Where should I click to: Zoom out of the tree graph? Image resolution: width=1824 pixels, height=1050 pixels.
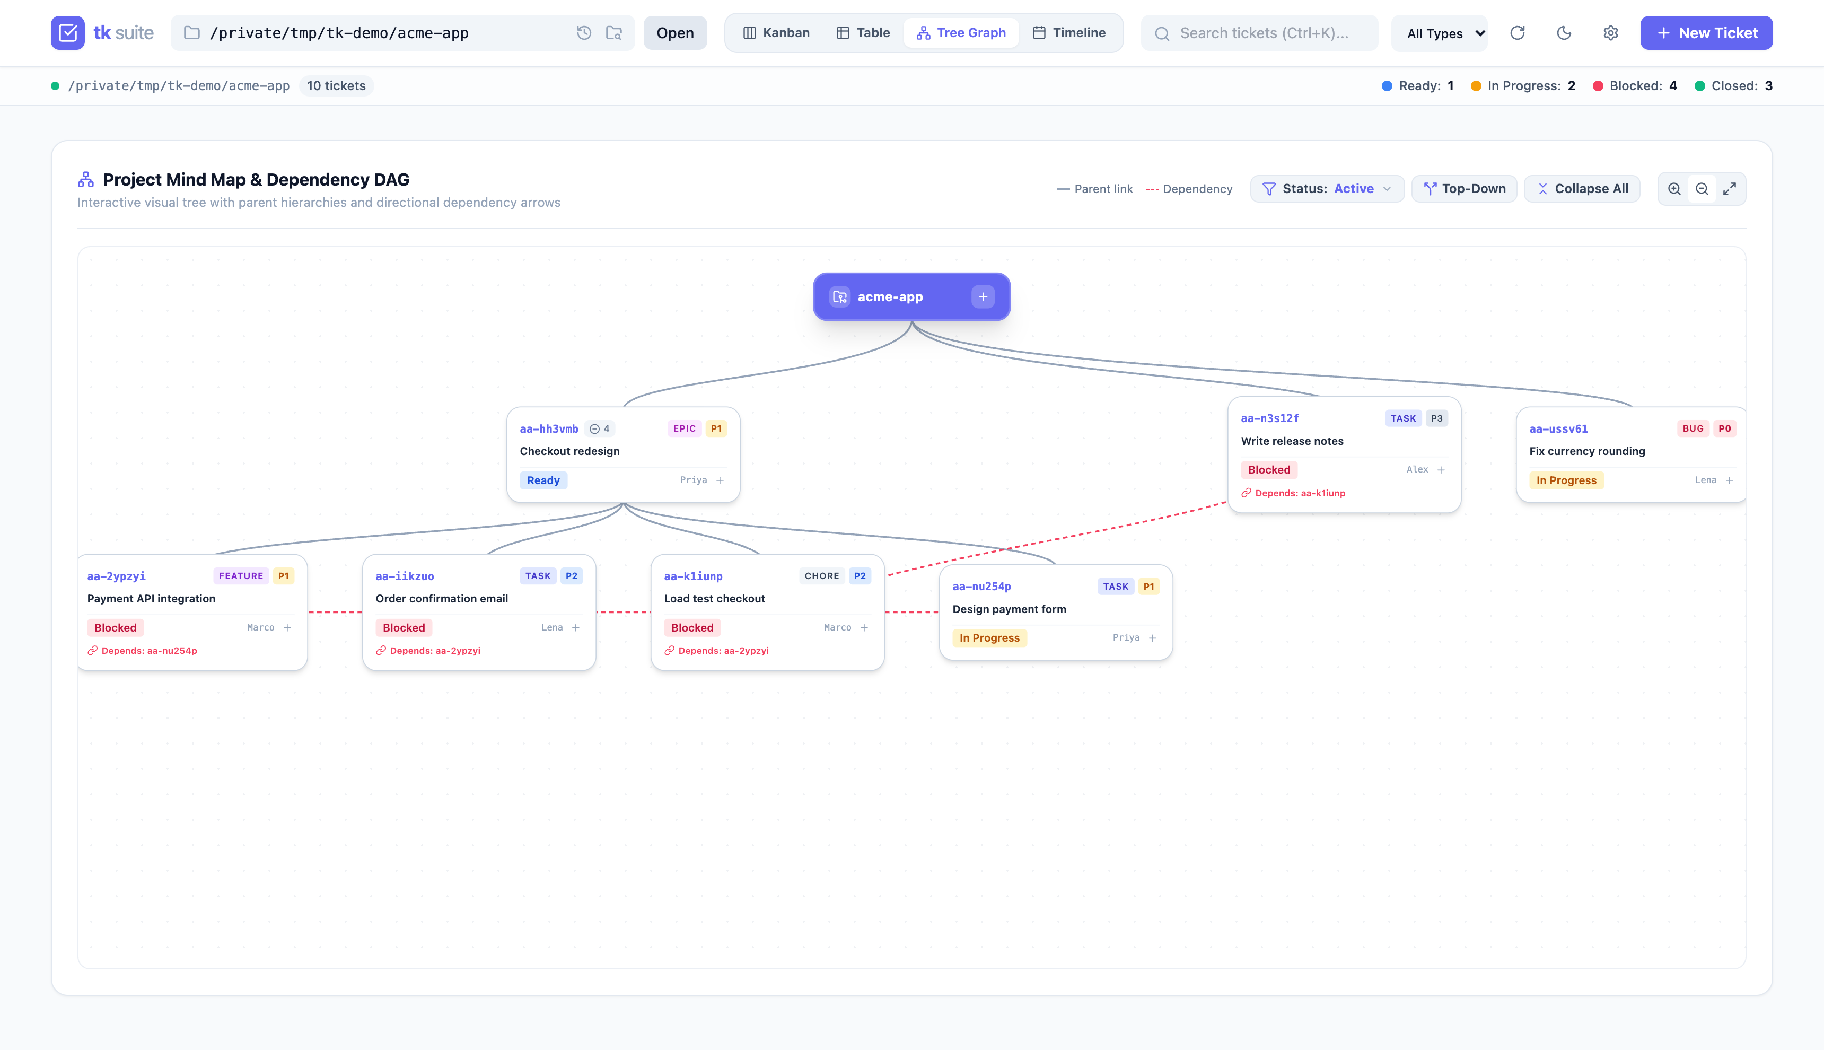(x=1702, y=189)
